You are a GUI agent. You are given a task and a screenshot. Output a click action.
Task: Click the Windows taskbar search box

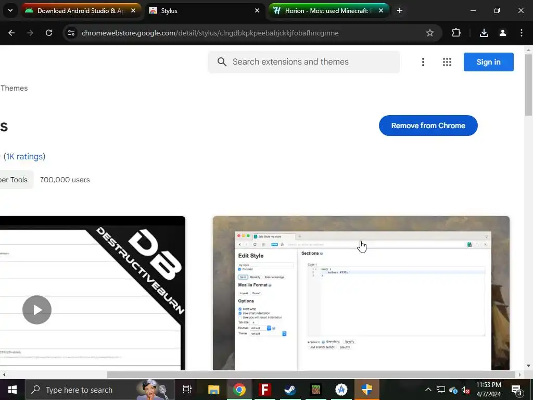(x=100, y=390)
